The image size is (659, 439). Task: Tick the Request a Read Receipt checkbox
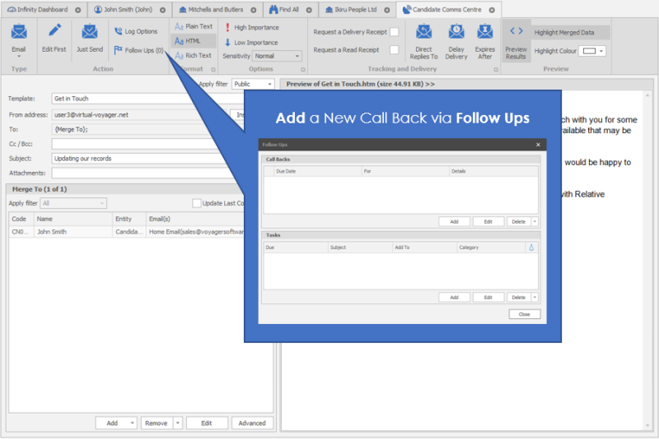[394, 50]
